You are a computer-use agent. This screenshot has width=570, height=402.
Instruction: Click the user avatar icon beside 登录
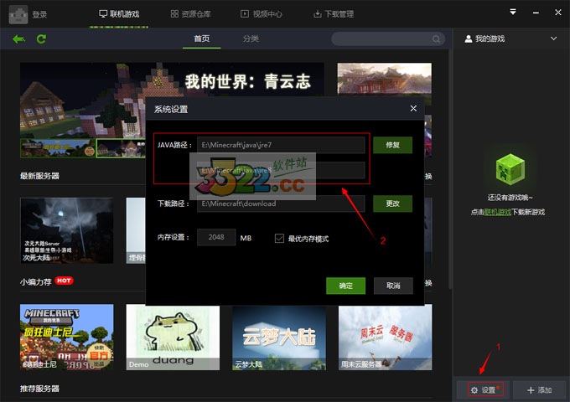(18, 14)
